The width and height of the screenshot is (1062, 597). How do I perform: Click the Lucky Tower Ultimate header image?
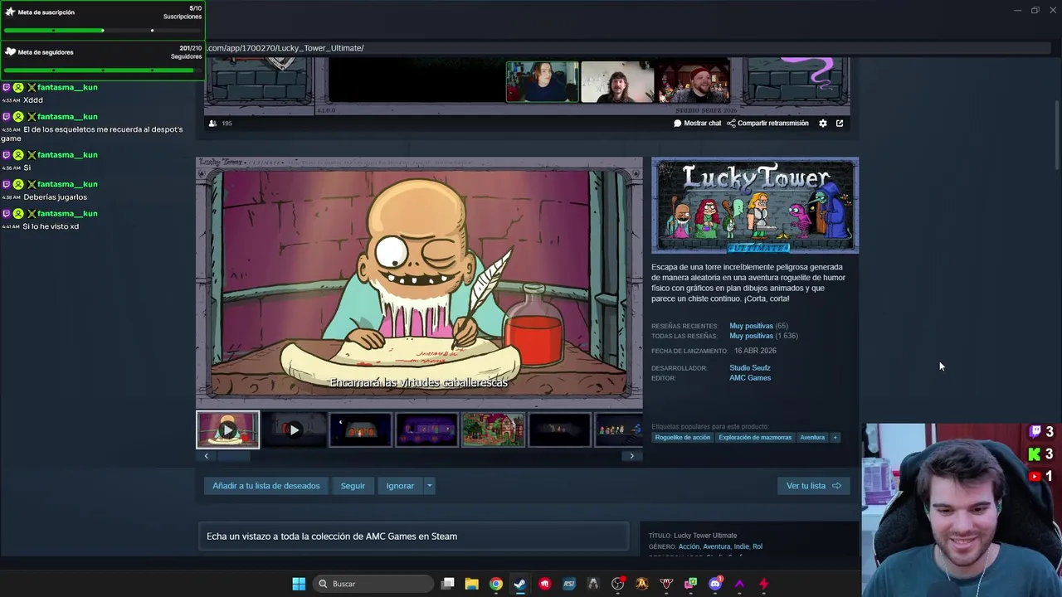click(x=755, y=206)
